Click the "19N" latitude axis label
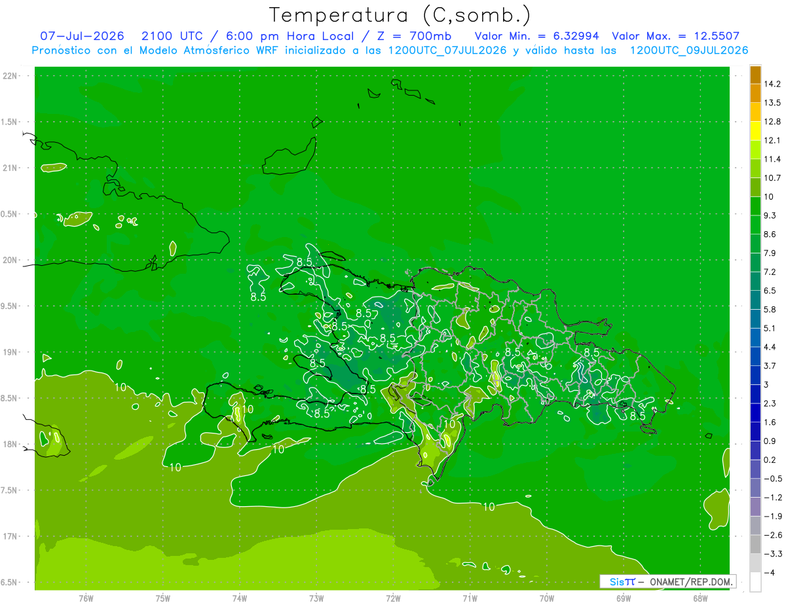 pos(11,352)
